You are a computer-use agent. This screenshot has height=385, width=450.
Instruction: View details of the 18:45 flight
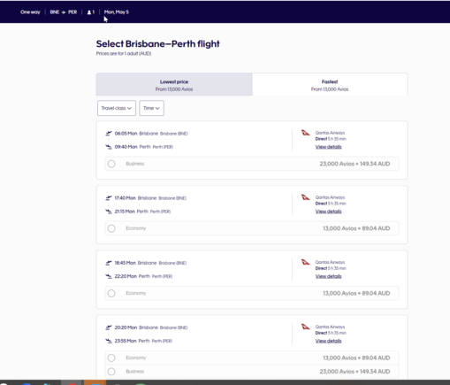coord(328,276)
